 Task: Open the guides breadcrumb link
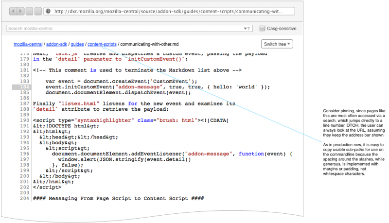coord(77,44)
